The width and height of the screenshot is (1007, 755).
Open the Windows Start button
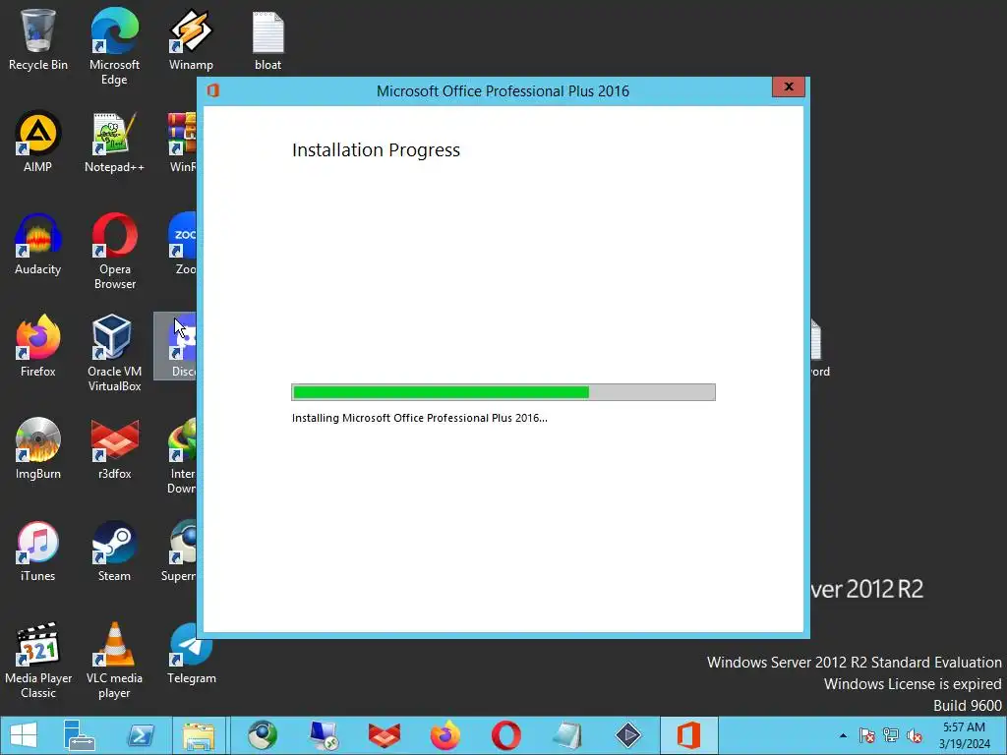[x=24, y=735]
